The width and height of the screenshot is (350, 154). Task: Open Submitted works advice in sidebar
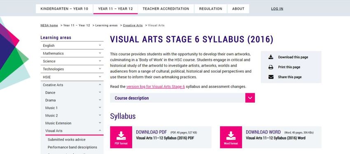67,140
